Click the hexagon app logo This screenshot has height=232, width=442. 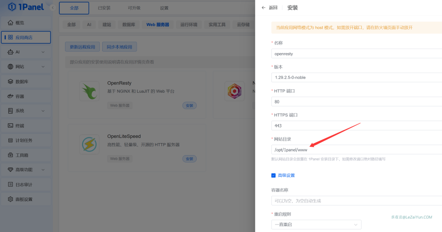pyautogui.click(x=235, y=91)
